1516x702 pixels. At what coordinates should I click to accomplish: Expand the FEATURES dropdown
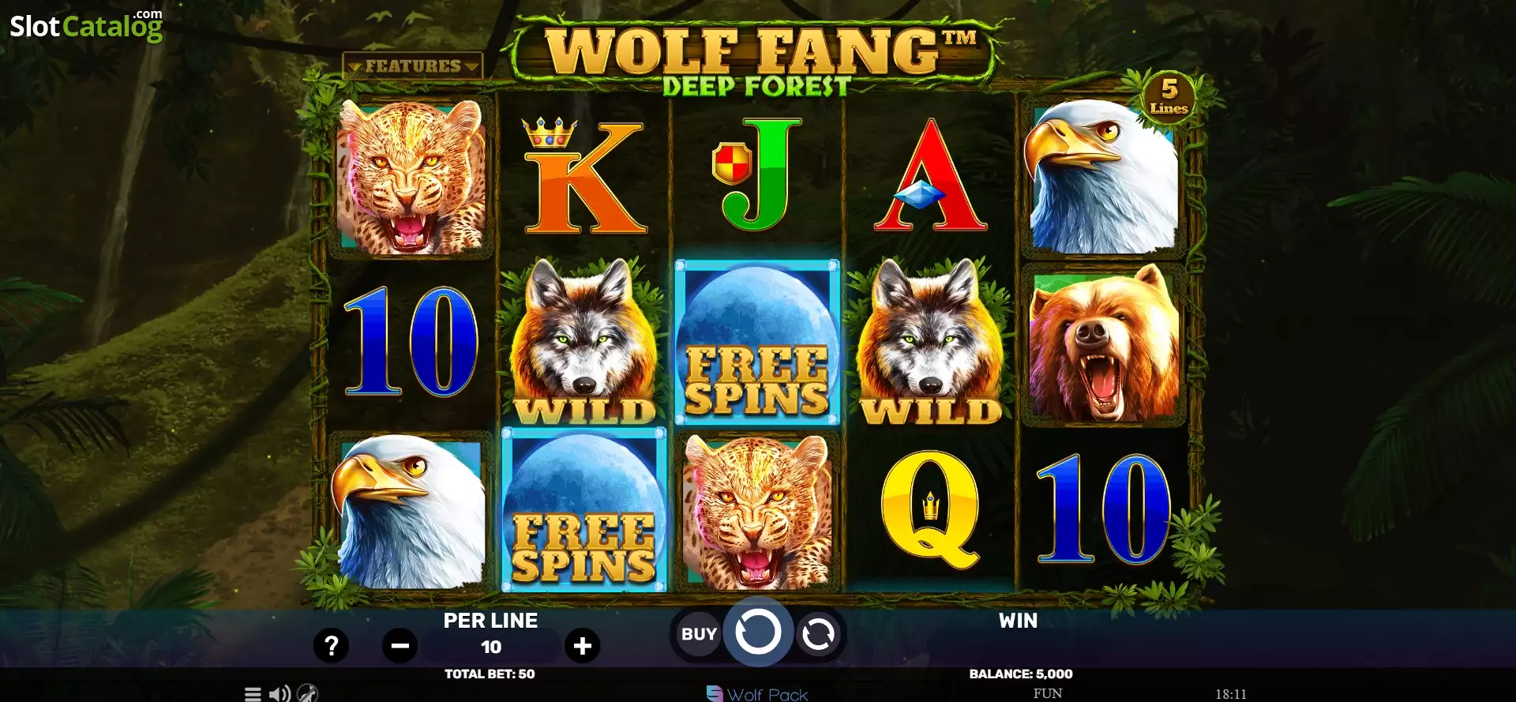(413, 66)
